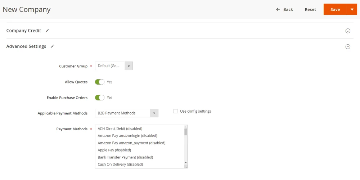Click the Payment Methods list scroll-up arrow

186,127
